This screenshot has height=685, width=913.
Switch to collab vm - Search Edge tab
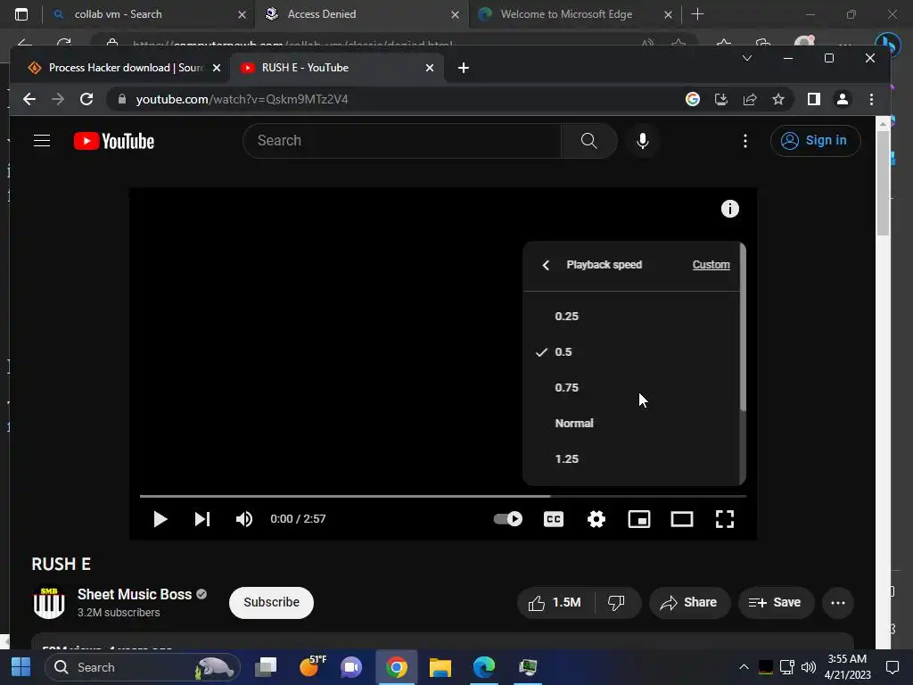[149, 14]
